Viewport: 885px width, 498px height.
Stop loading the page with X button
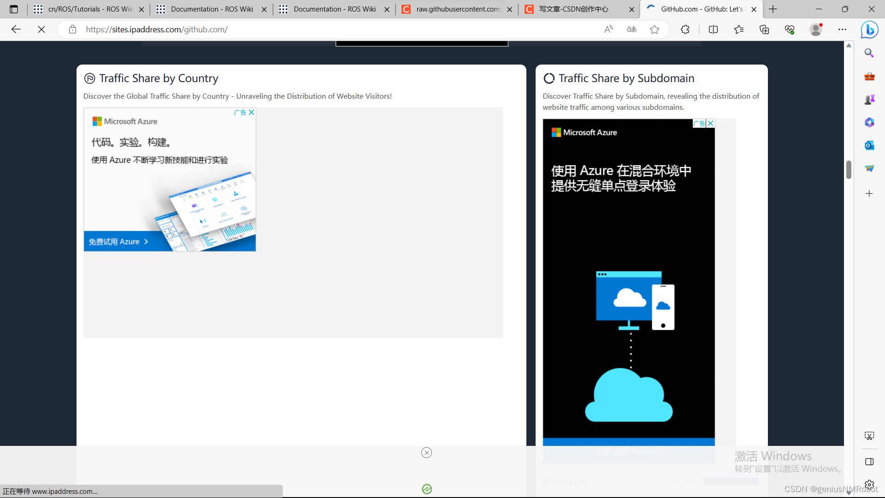click(x=41, y=30)
